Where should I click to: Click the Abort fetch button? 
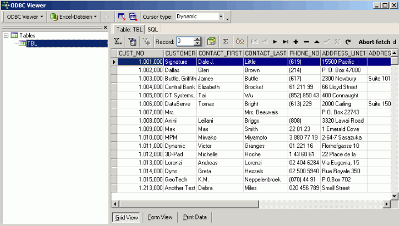pos(376,42)
